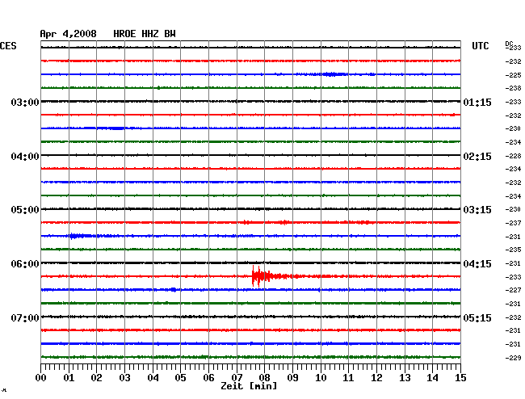Image resolution: width=525 pixels, height=399 pixels.
Task: Select the 05:00 local time label
Action: click(x=25, y=210)
